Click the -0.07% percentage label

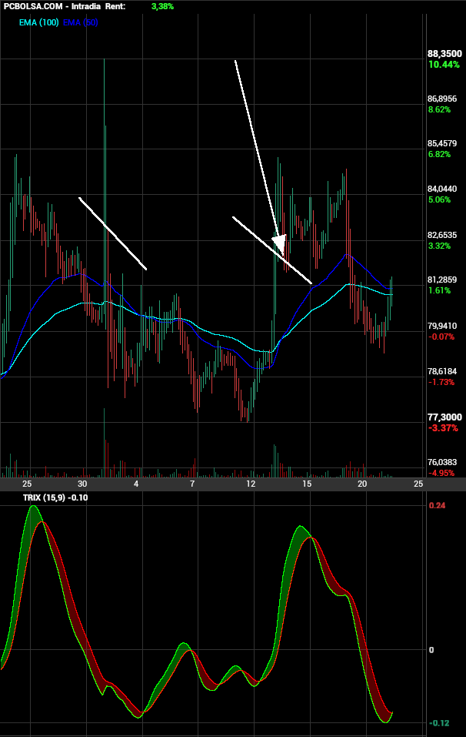[441, 337]
